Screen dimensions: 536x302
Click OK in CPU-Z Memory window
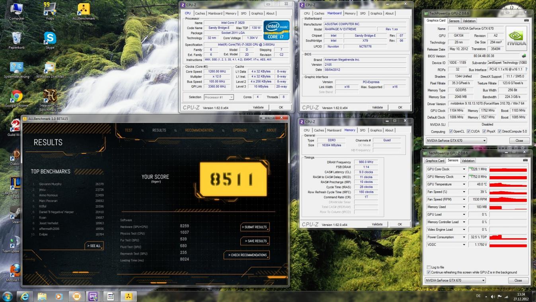[400, 224]
